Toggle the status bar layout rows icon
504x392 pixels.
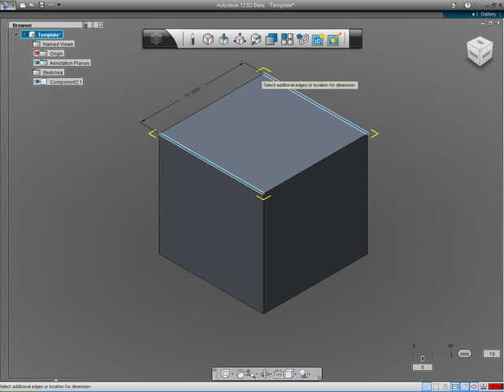[x=455, y=386]
